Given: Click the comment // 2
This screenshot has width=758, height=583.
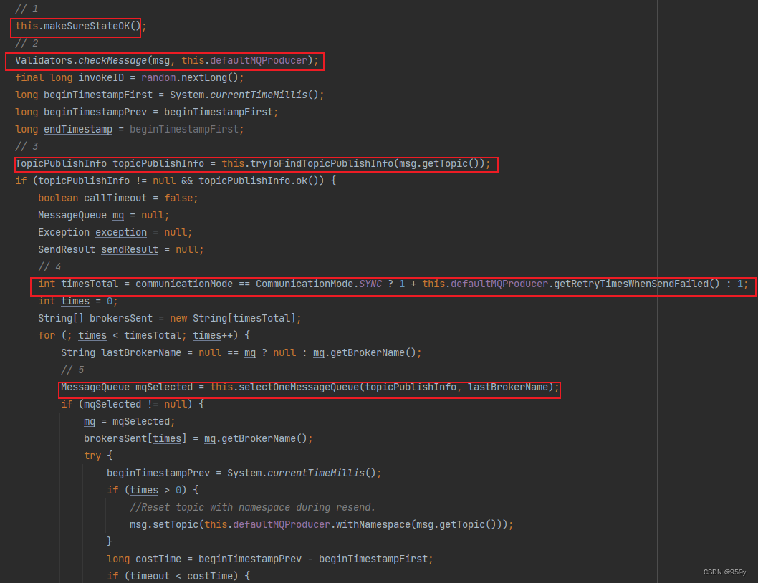Looking at the screenshot, I should pyautogui.click(x=27, y=44).
